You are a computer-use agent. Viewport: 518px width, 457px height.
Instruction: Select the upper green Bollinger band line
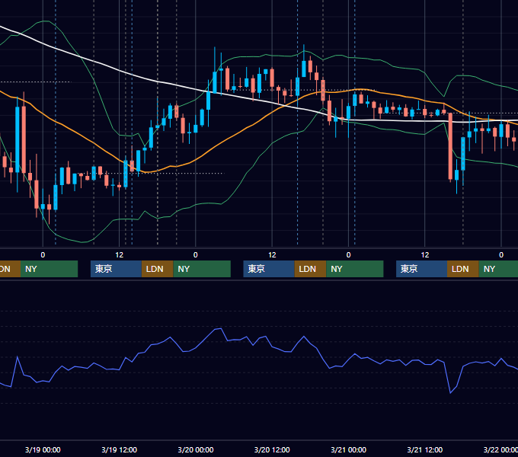coord(251,56)
